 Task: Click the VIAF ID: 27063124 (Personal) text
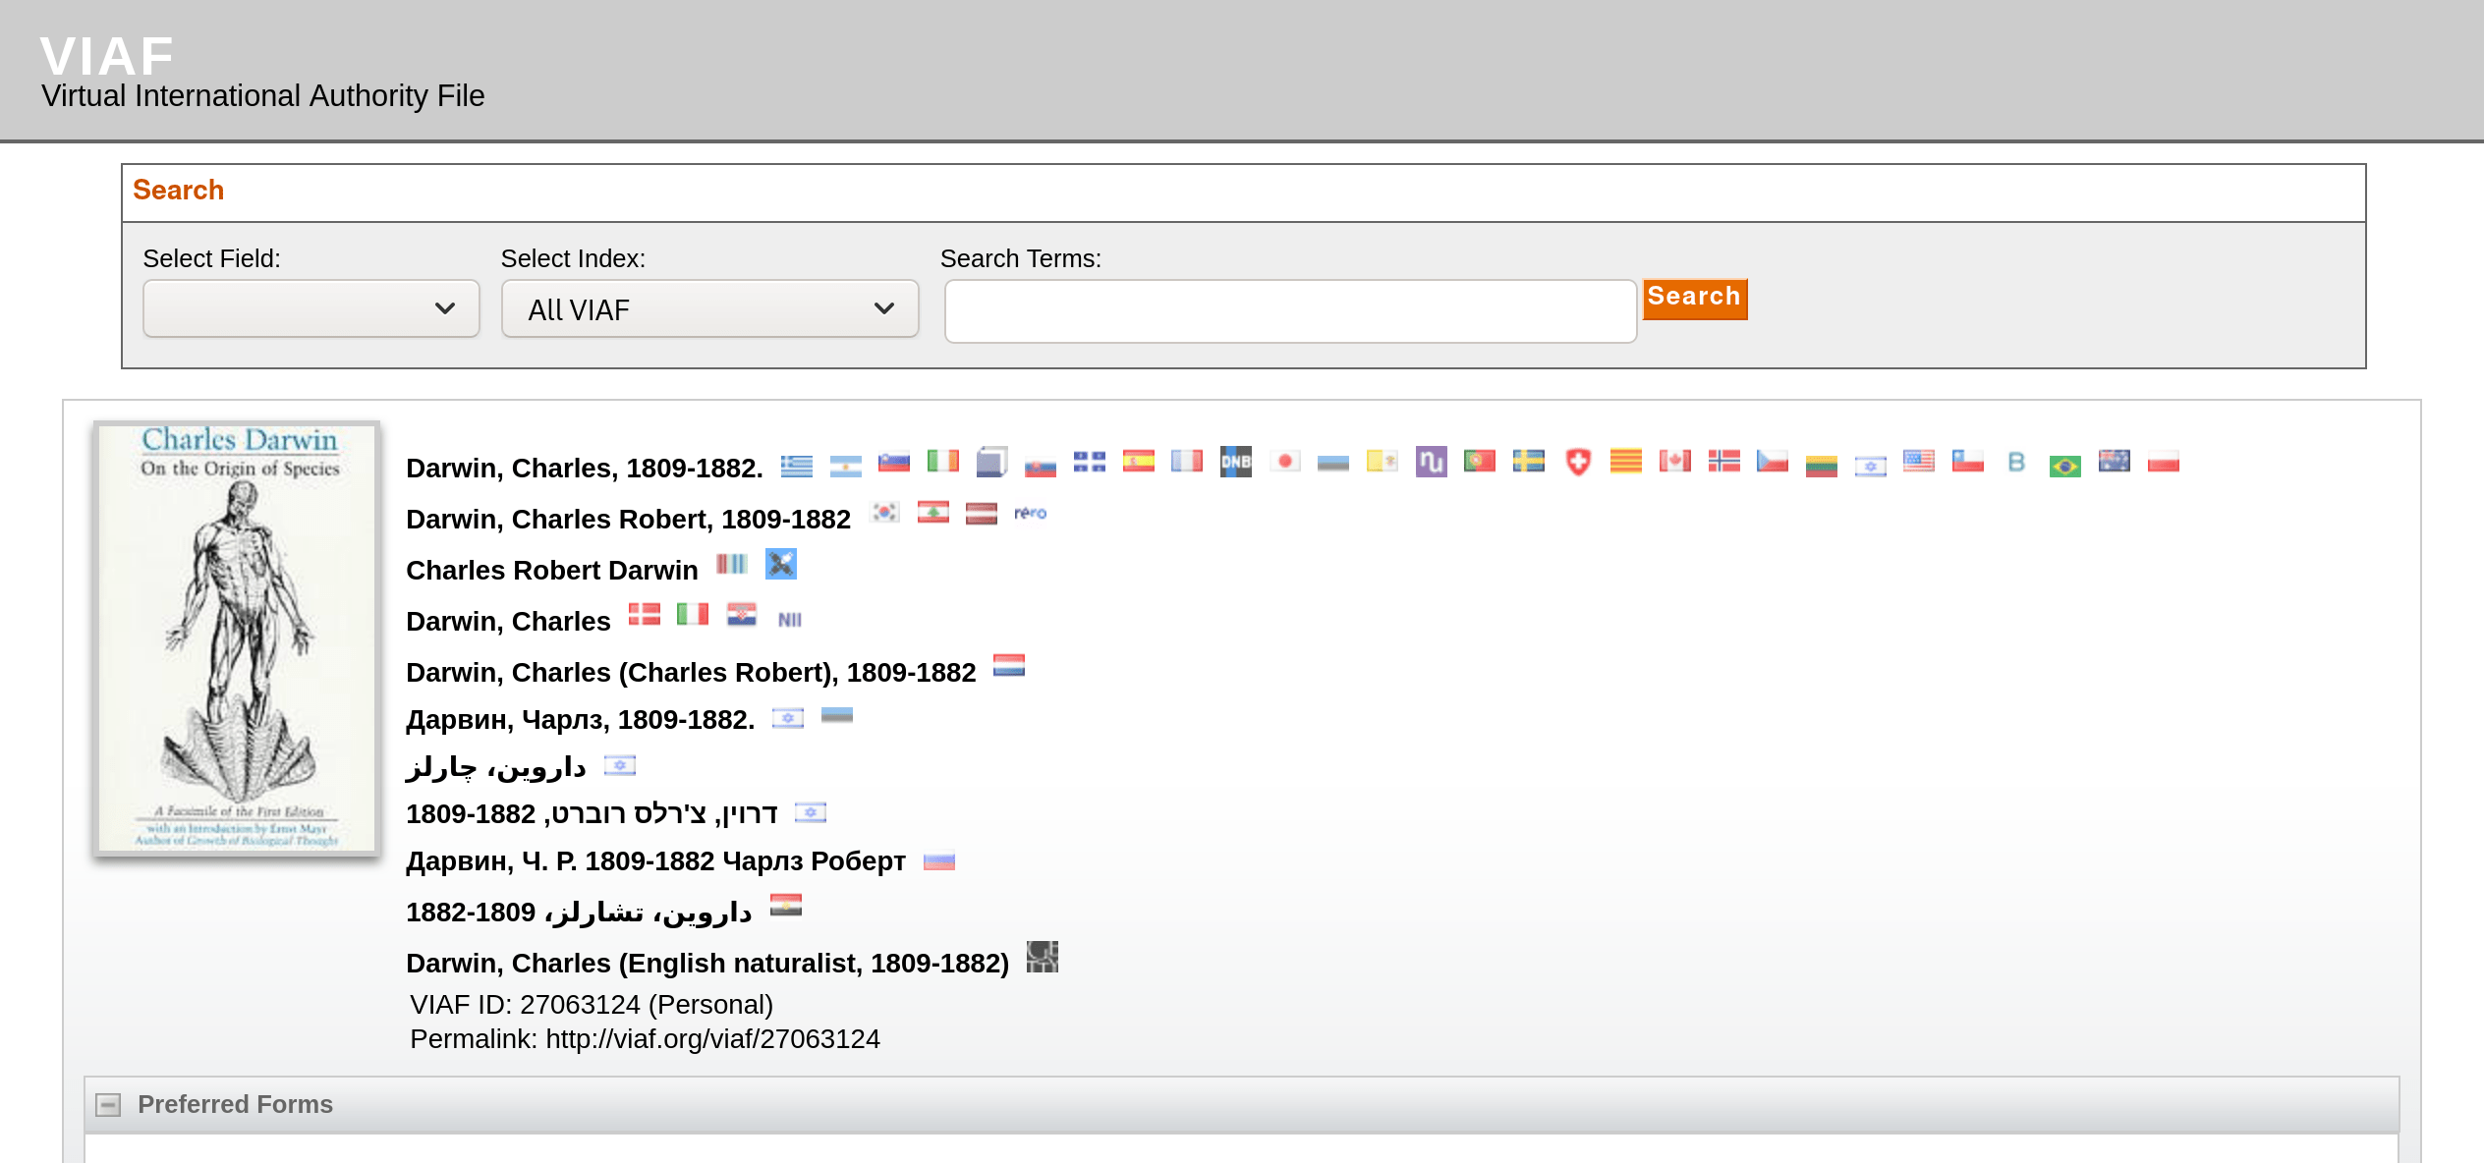[x=592, y=1005]
